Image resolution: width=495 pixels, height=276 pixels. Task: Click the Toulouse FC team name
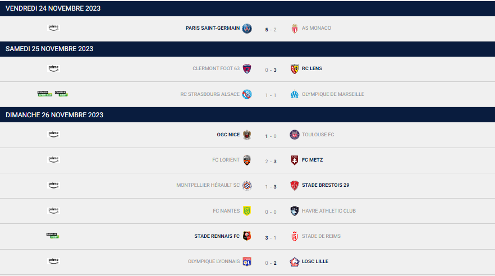coord(318,135)
